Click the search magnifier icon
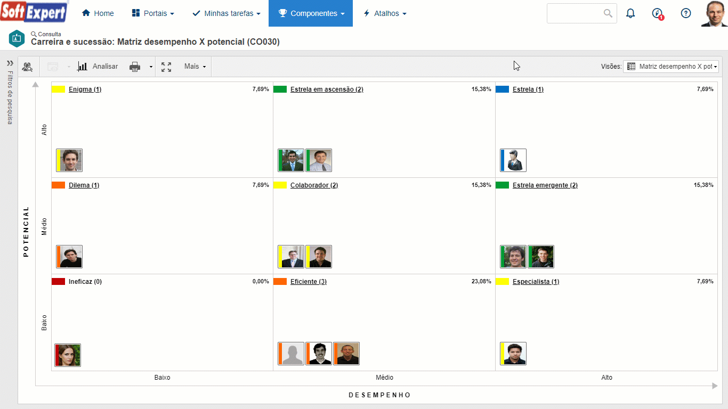Image resolution: width=728 pixels, height=409 pixels. point(608,13)
